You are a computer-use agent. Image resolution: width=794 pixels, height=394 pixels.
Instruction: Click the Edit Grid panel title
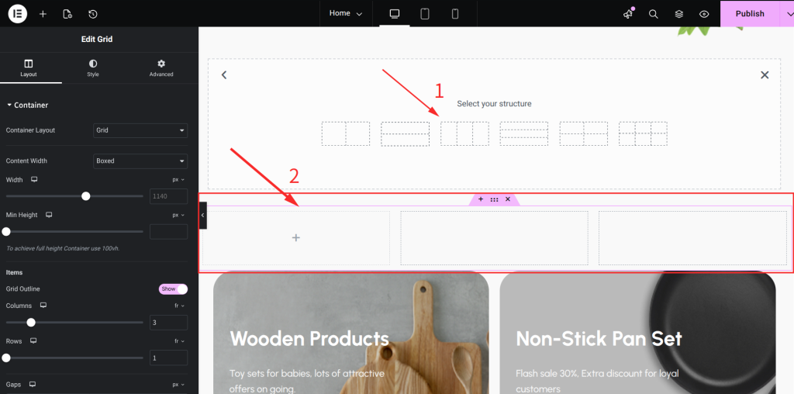click(97, 39)
